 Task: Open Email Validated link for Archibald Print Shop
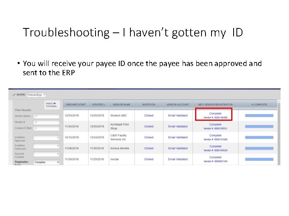178,126
